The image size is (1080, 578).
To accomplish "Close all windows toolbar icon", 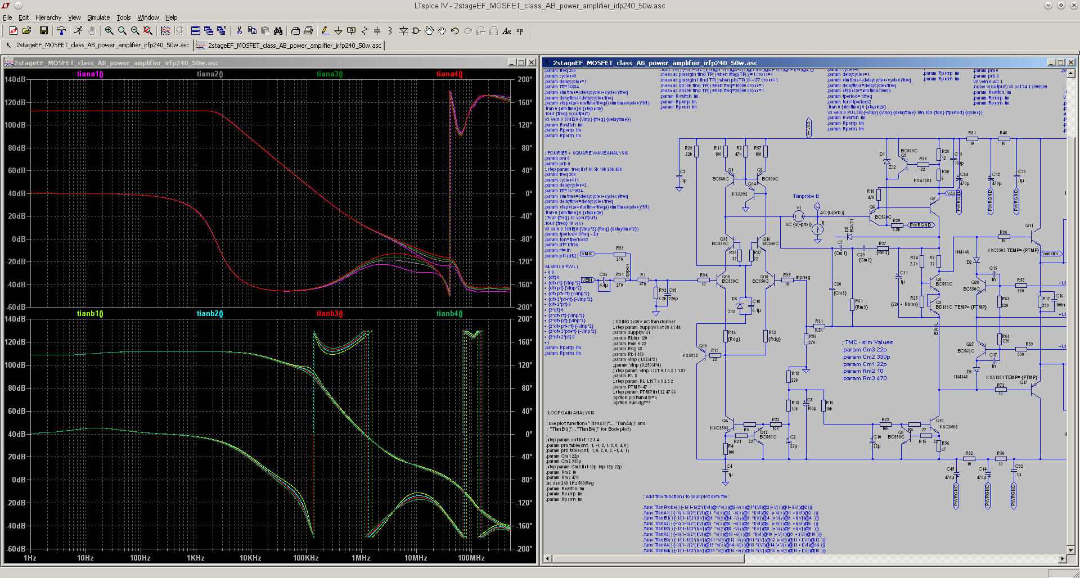I will pos(222,31).
